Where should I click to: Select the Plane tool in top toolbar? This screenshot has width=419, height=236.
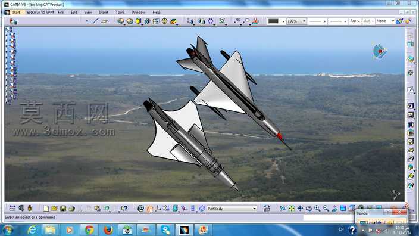[104, 21]
